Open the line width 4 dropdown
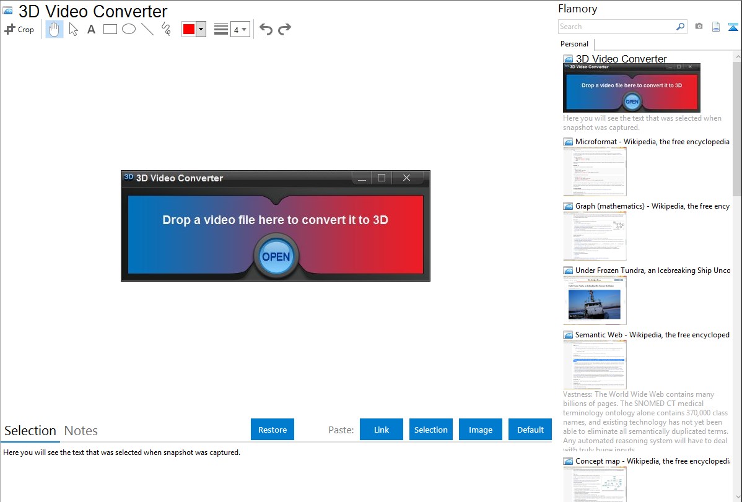 [x=240, y=29]
